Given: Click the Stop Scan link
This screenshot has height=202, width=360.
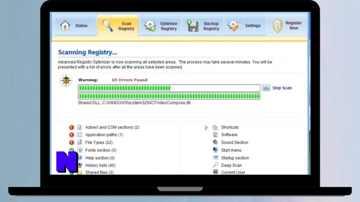Looking at the screenshot, I should click(282, 88).
